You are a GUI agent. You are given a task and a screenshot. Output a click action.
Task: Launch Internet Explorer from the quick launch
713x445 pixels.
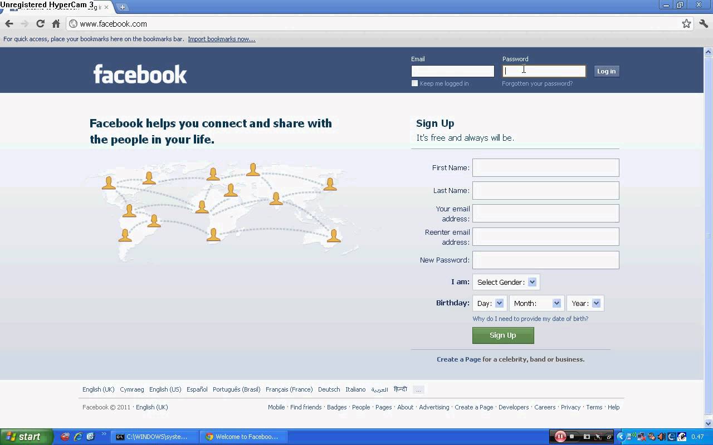click(x=78, y=437)
